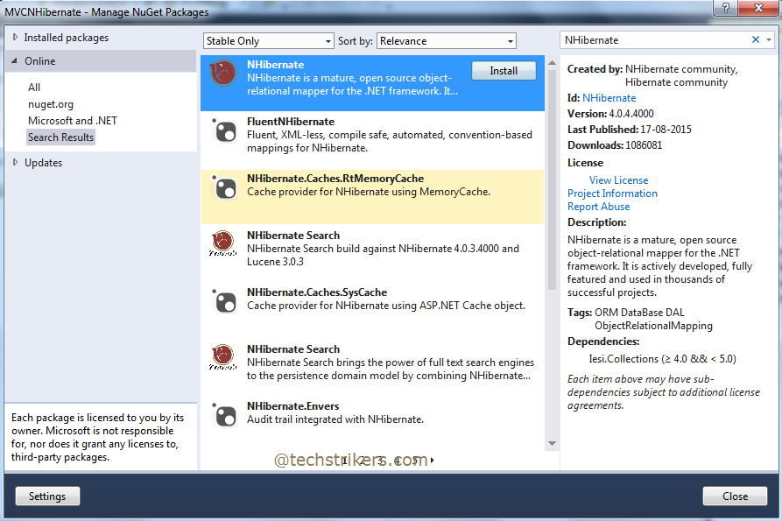Open the Settings button

(x=47, y=496)
